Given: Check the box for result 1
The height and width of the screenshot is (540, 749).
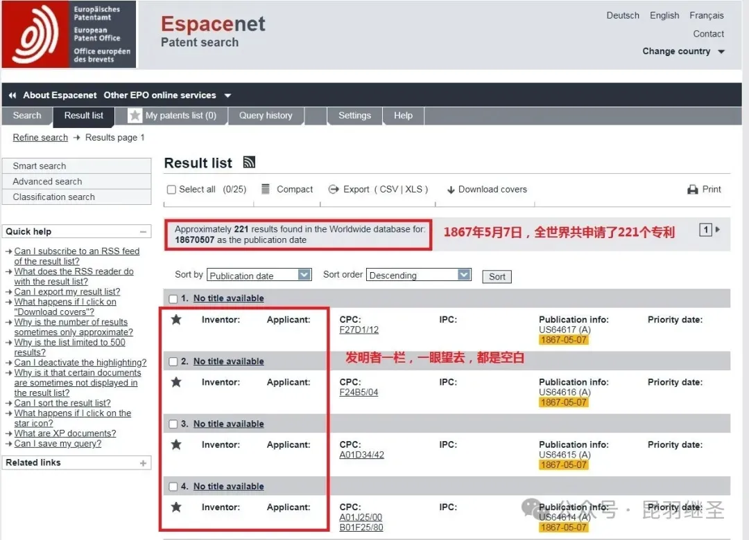Looking at the screenshot, I should point(173,299).
